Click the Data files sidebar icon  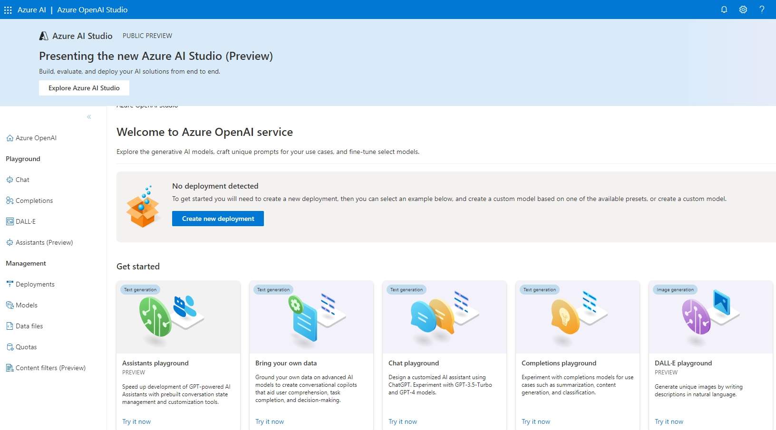[10, 326]
